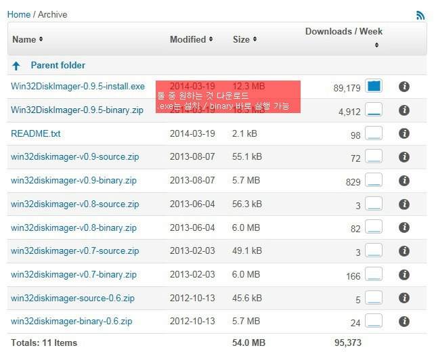Sort the list by Name column
This screenshot has height=352, width=436.
click(x=28, y=39)
